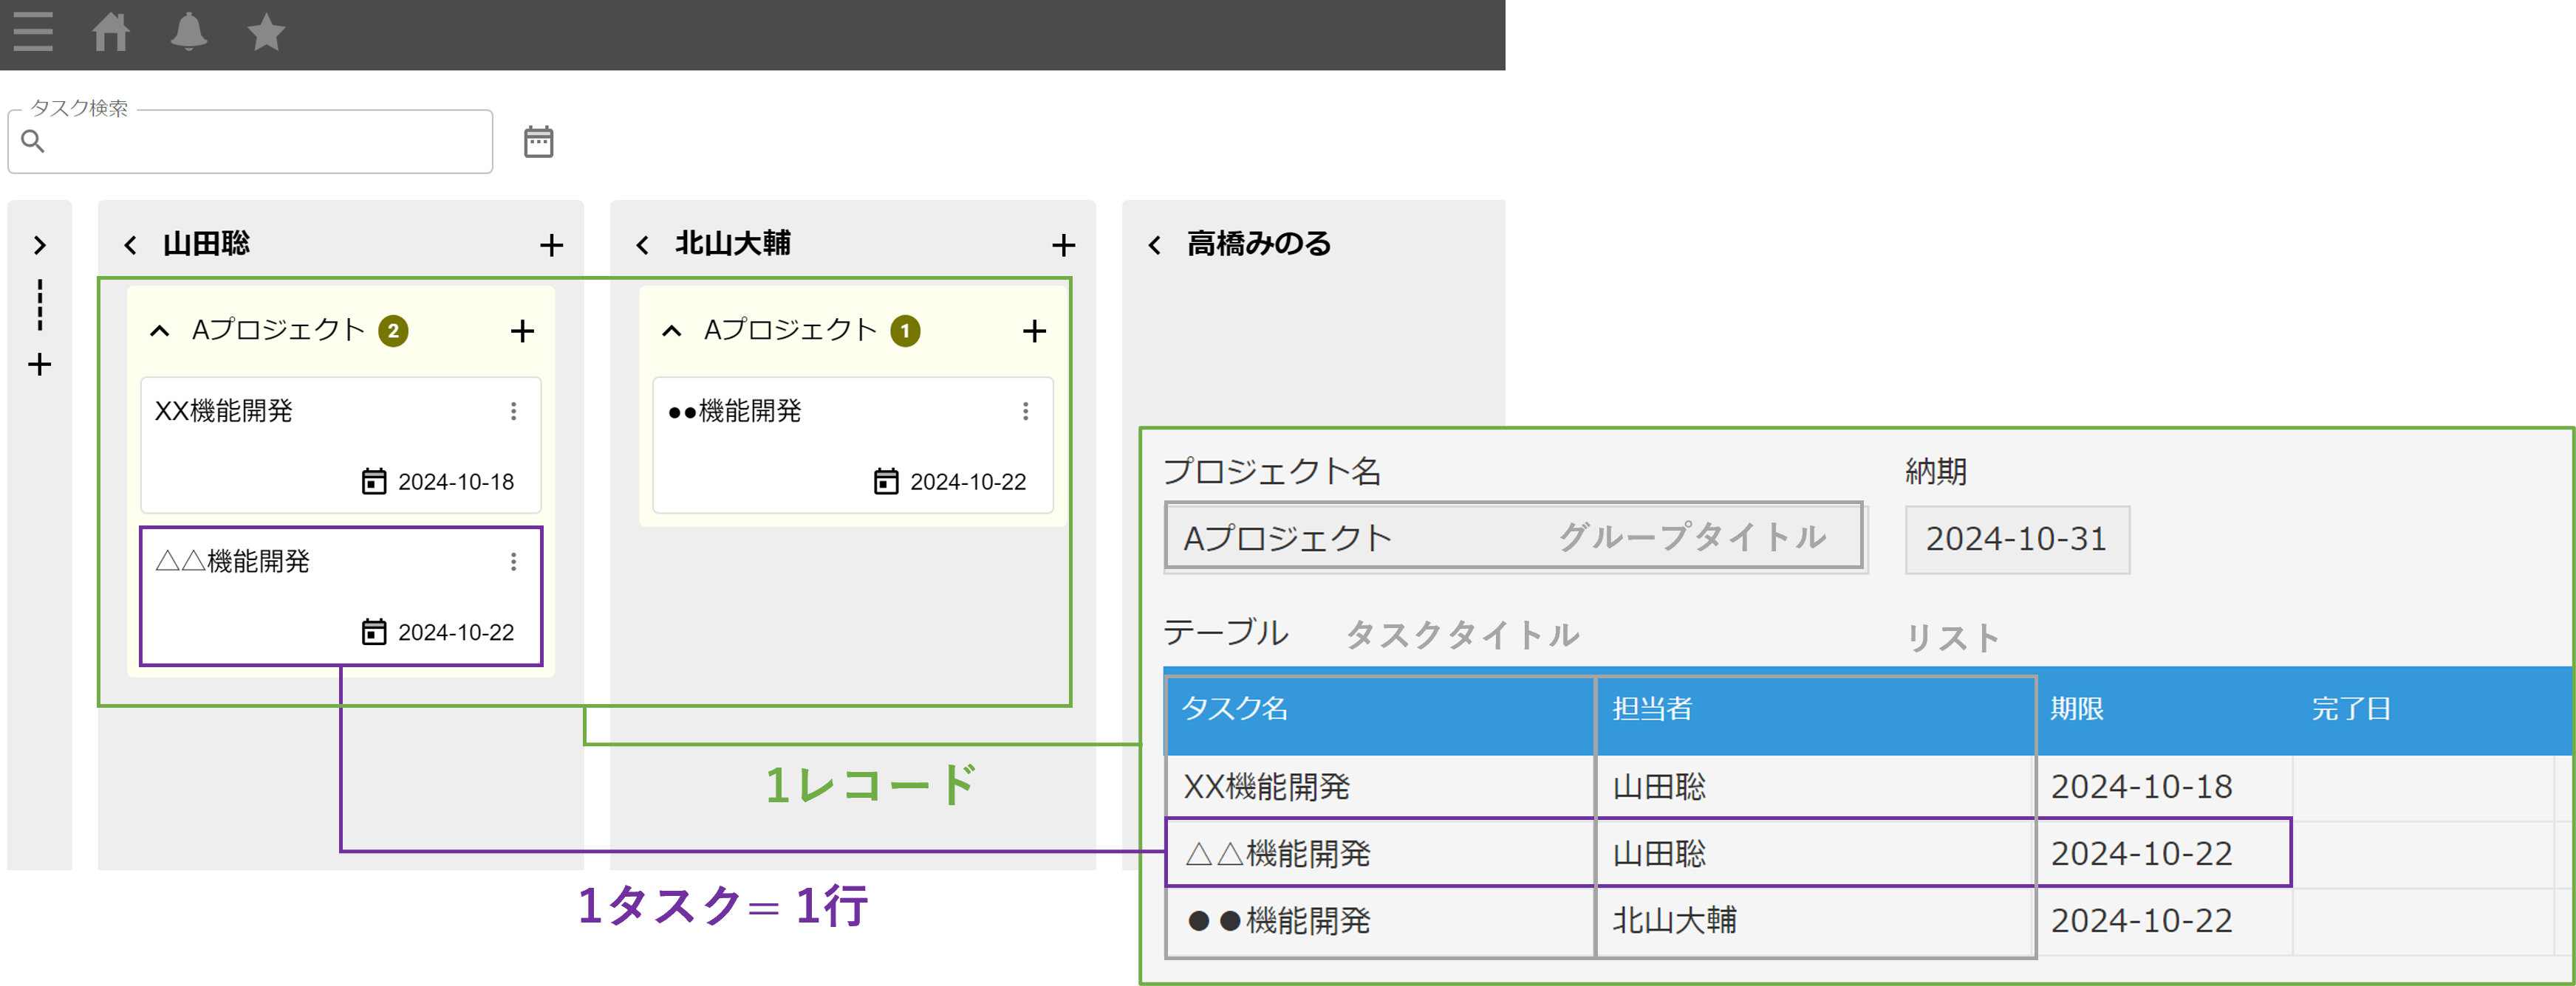Open ●●機能開発 card options menu
Viewport: 2576px width, 986px height.
pyautogui.click(x=1026, y=410)
